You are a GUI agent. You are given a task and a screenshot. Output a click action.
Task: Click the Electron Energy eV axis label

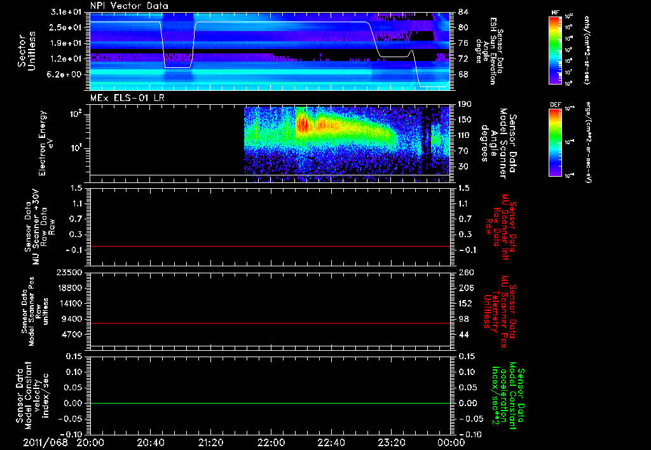tap(46, 143)
